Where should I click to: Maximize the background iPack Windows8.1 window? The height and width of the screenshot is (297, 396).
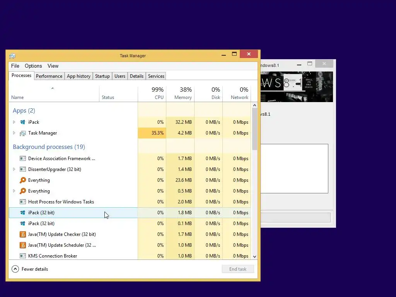[x=310, y=64]
